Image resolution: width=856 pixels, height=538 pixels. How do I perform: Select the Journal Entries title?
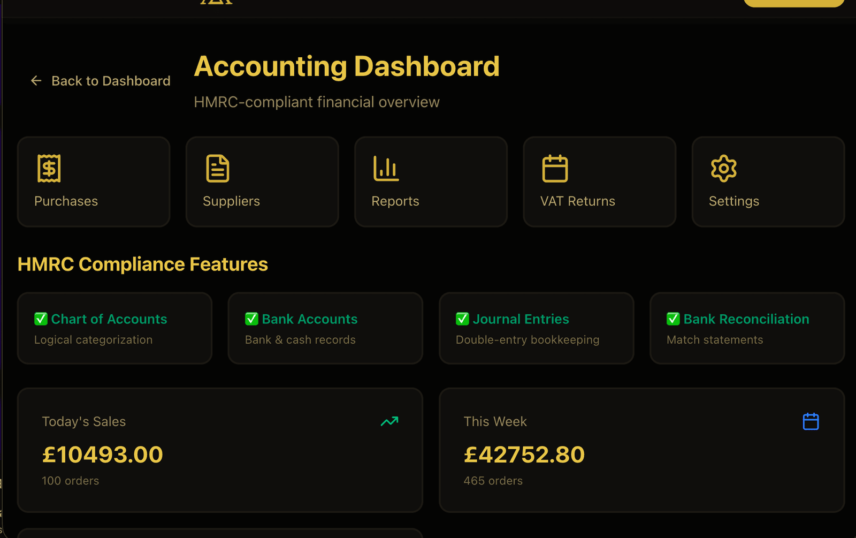click(521, 319)
